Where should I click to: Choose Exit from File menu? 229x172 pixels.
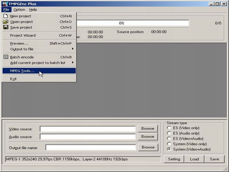pos(39,79)
